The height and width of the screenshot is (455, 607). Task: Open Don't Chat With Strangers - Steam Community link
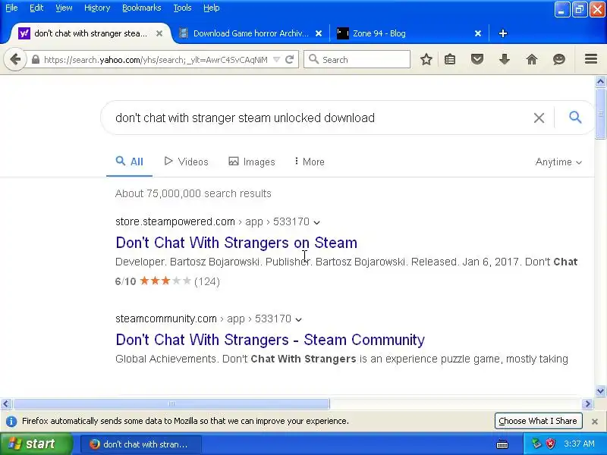(x=270, y=340)
